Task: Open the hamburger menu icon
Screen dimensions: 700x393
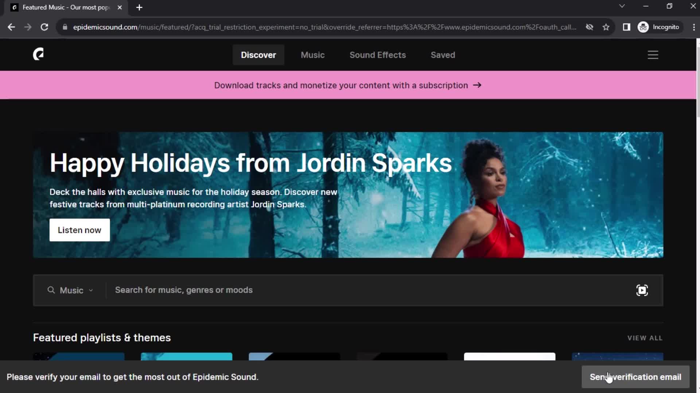Action: (x=653, y=55)
